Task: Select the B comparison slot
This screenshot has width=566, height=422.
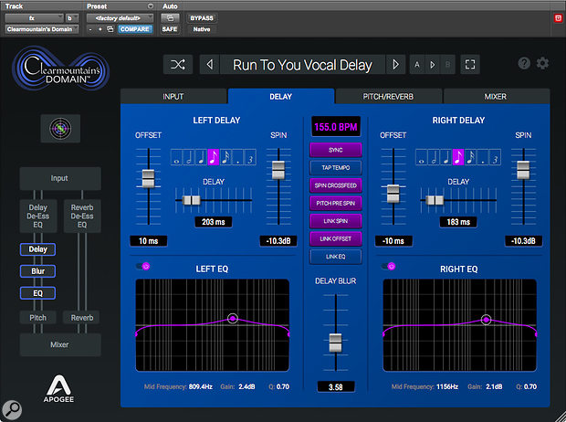Action: coord(447,65)
